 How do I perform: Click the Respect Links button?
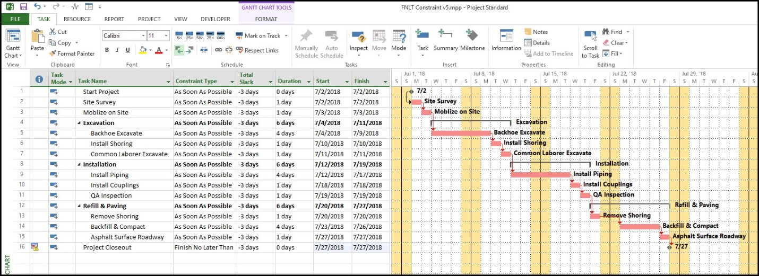click(257, 50)
